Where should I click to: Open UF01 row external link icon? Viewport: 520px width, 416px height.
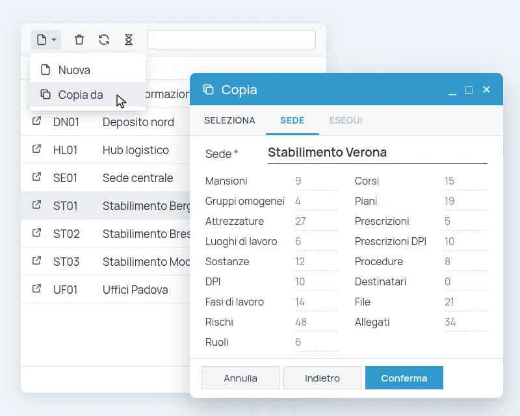click(x=37, y=289)
